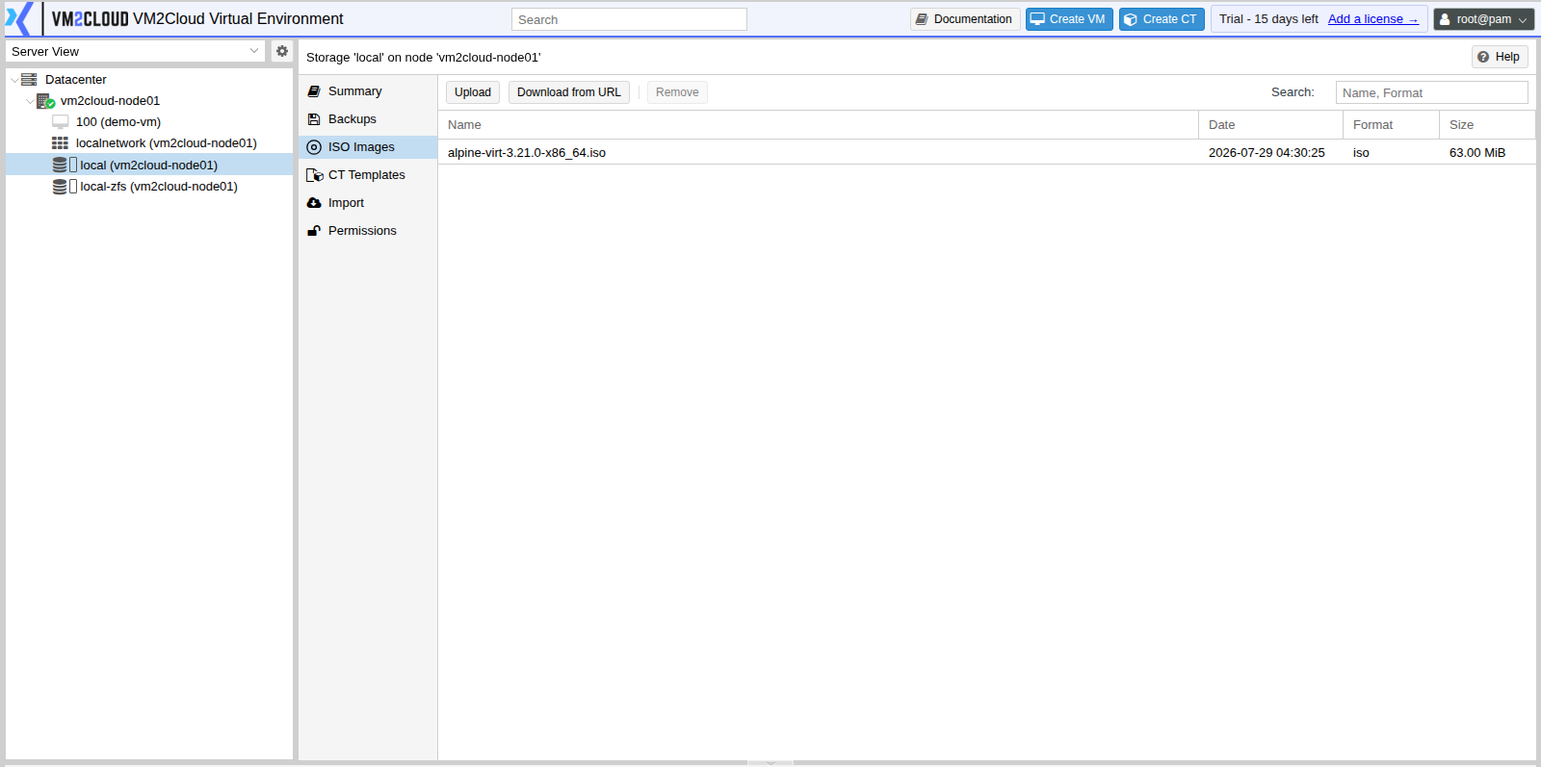This screenshot has height=767, width=1541.
Task: Click the ISO Images disc icon
Action: 314,147
